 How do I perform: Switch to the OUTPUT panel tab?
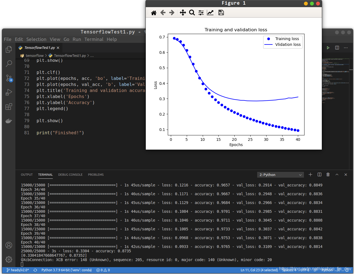coord(27,175)
